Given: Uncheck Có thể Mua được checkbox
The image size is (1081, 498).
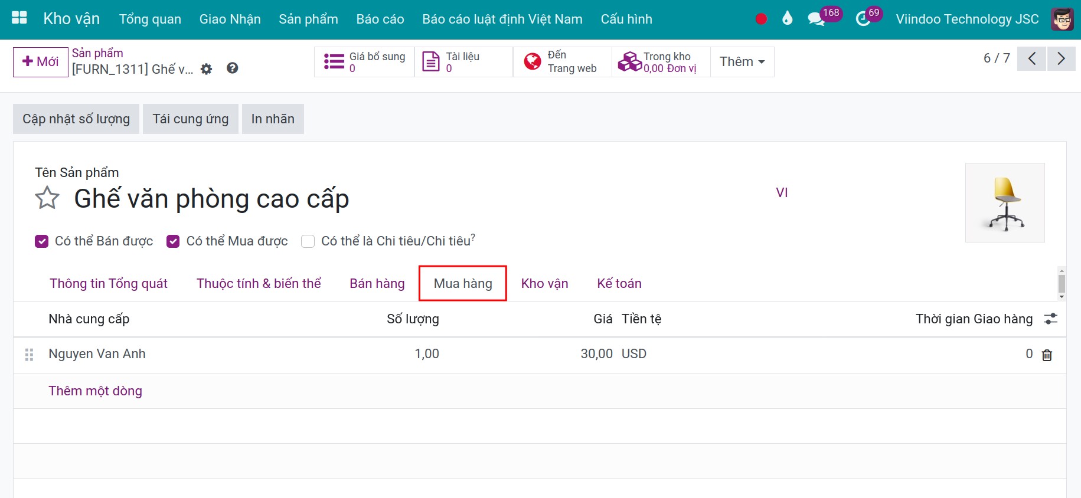Looking at the screenshot, I should (x=173, y=241).
